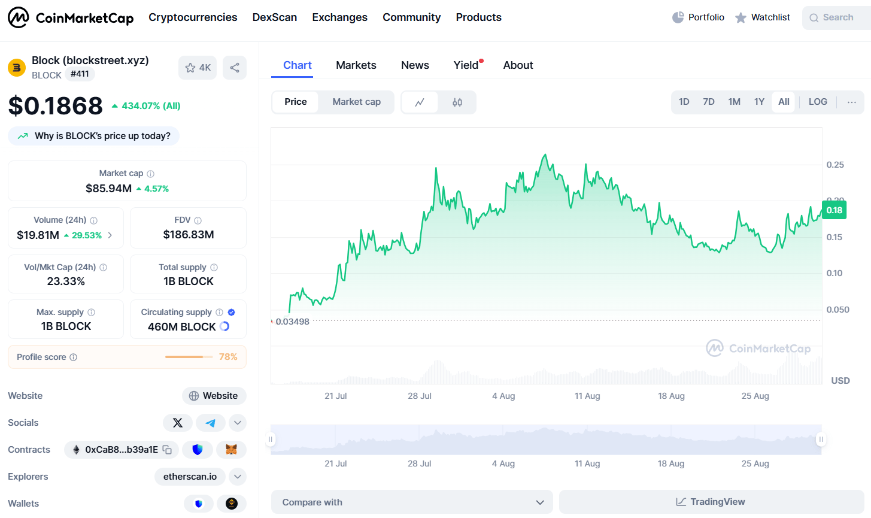
Task: Open the Compare with dropdown
Action: (x=412, y=502)
